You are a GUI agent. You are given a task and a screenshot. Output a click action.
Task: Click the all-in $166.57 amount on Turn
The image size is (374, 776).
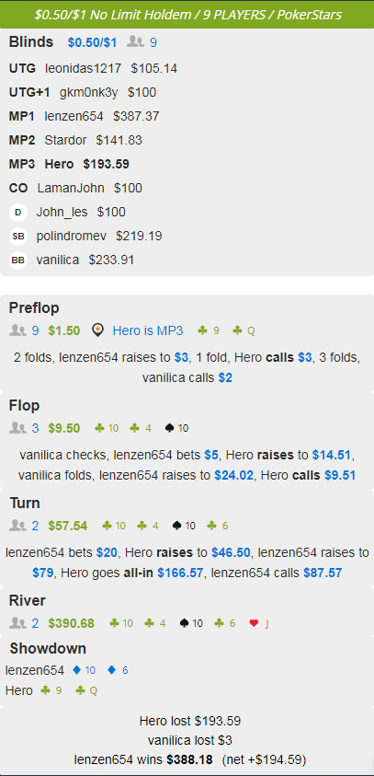[180, 573]
